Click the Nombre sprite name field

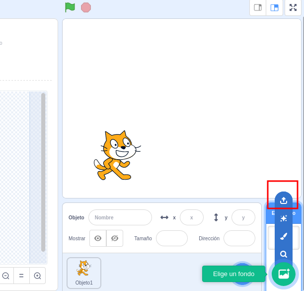point(120,217)
